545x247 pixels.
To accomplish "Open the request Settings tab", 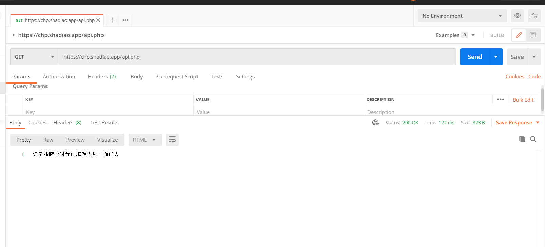I will pyautogui.click(x=245, y=77).
